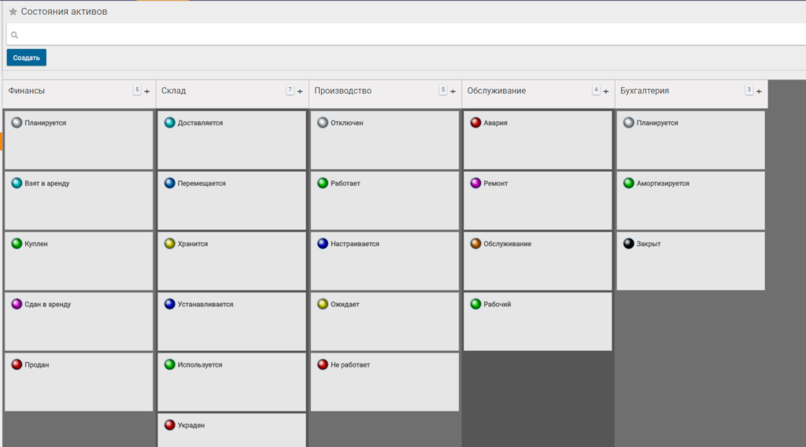Click the green ball of Работает
This screenshot has width=806, height=447.
pyautogui.click(x=323, y=183)
